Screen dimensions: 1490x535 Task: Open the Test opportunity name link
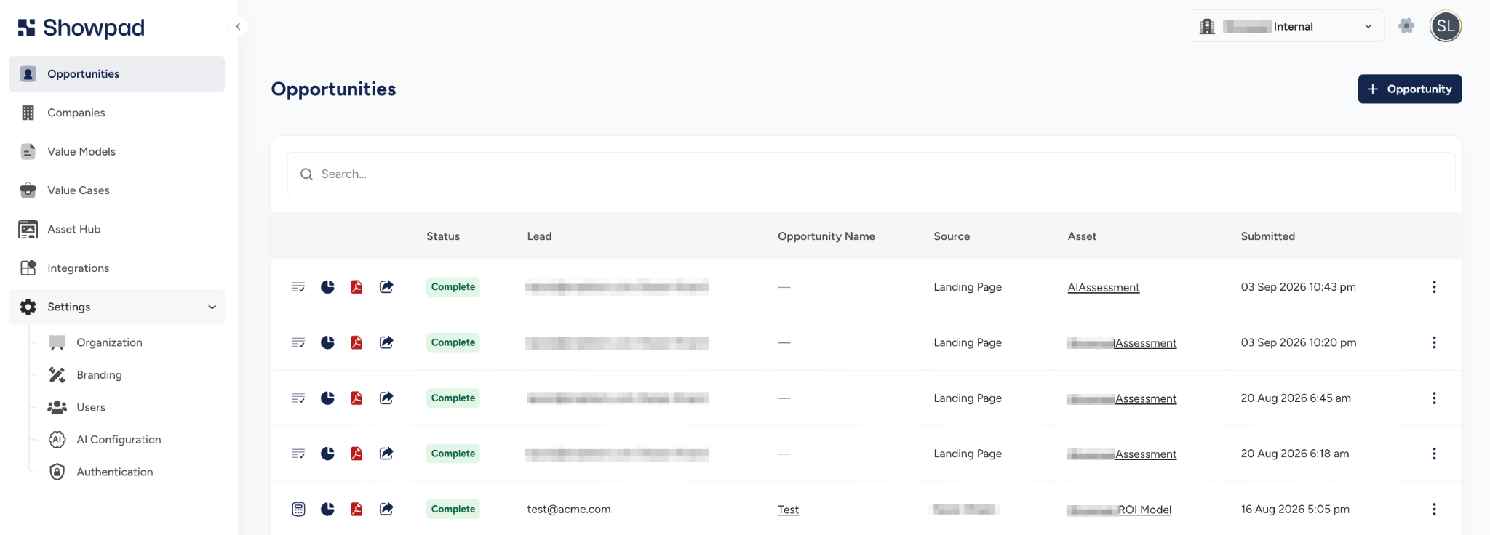pyautogui.click(x=788, y=510)
